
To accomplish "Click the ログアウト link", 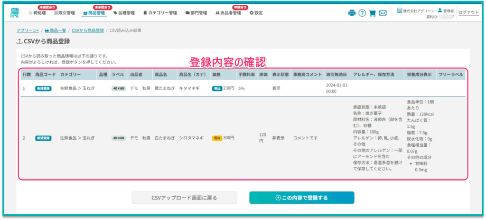I will point(469,13).
